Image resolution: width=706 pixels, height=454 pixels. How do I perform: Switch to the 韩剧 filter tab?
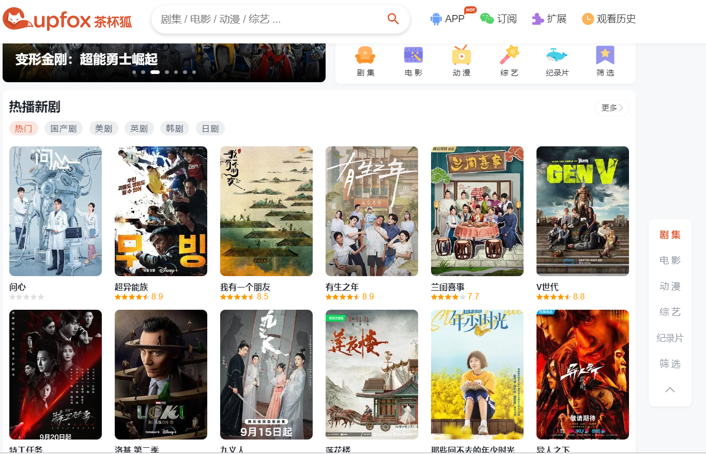click(x=175, y=129)
